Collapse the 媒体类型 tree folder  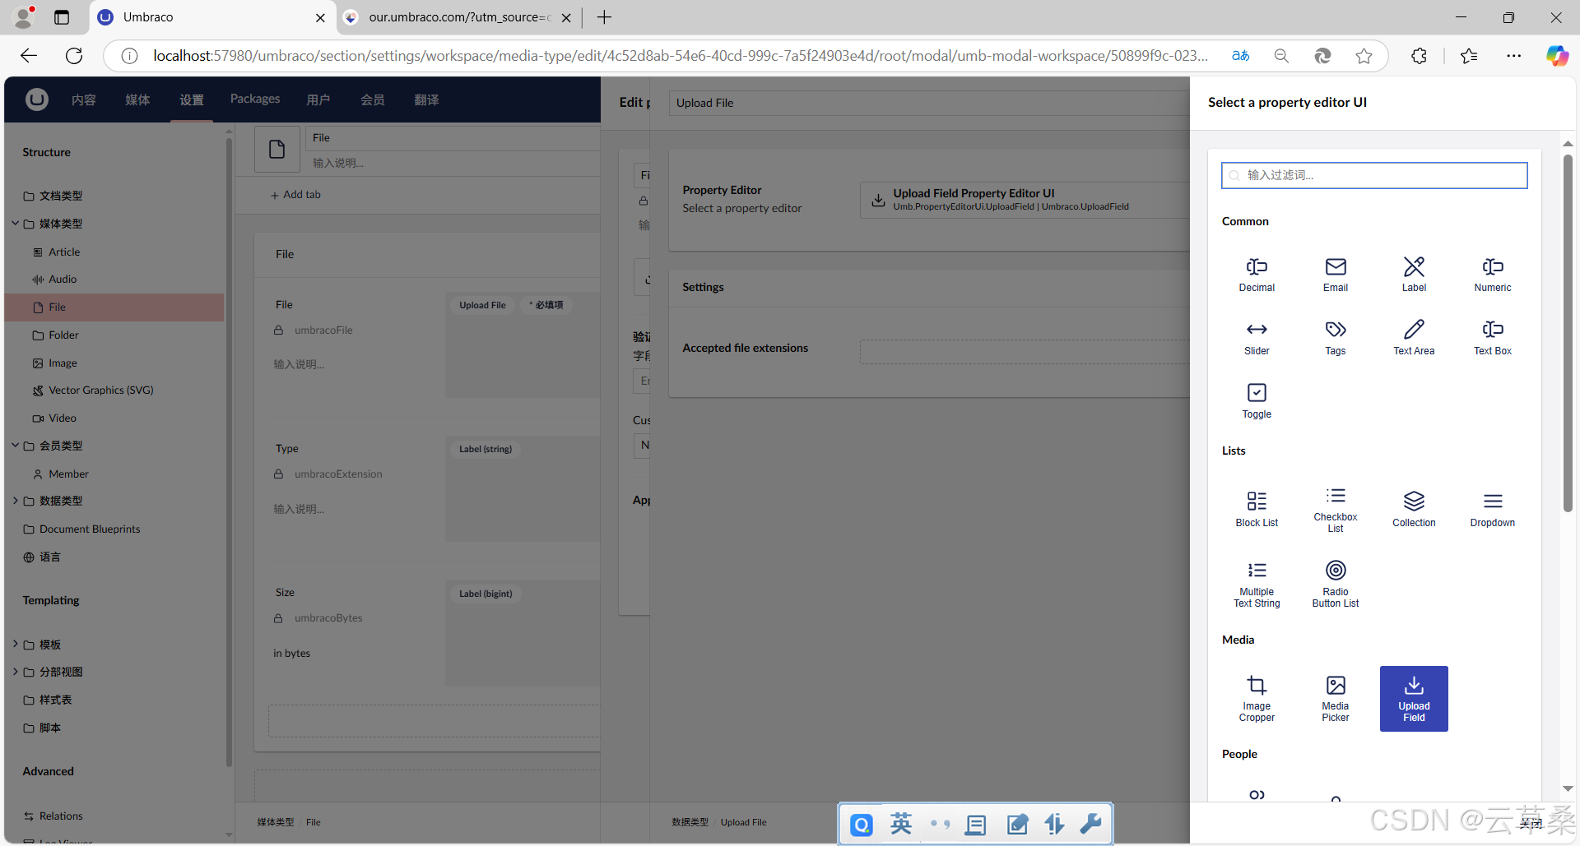point(15,223)
